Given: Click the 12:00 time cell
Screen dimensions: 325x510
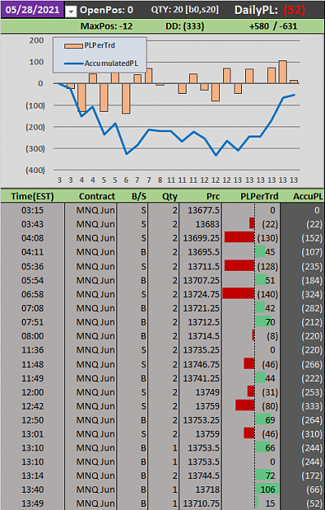Looking at the screenshot, I should (33, 392).
